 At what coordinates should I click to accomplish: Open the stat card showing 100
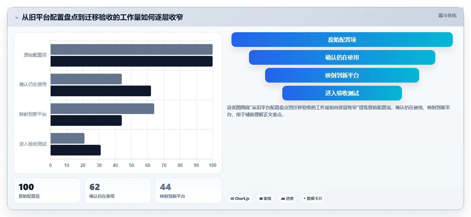point(47,190)
